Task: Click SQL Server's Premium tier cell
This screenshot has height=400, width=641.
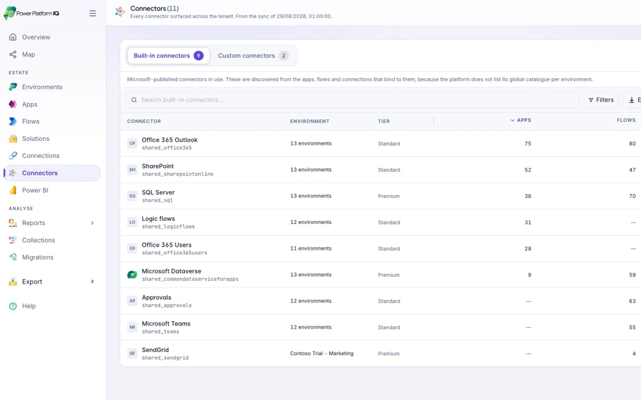Action: [389, 196]
